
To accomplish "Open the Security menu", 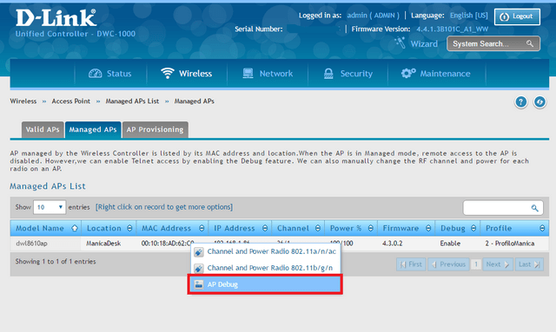I will (x=347, y=74).
